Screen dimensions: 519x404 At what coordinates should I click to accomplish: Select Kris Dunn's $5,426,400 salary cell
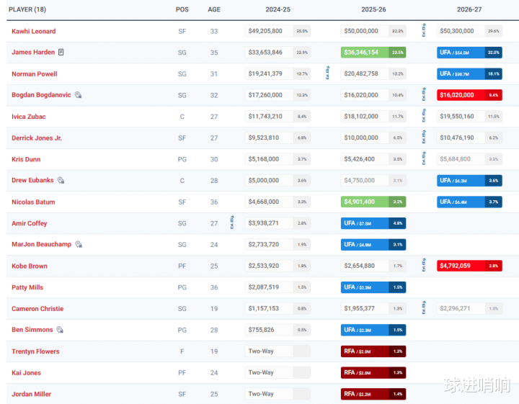tap(373, 159)
